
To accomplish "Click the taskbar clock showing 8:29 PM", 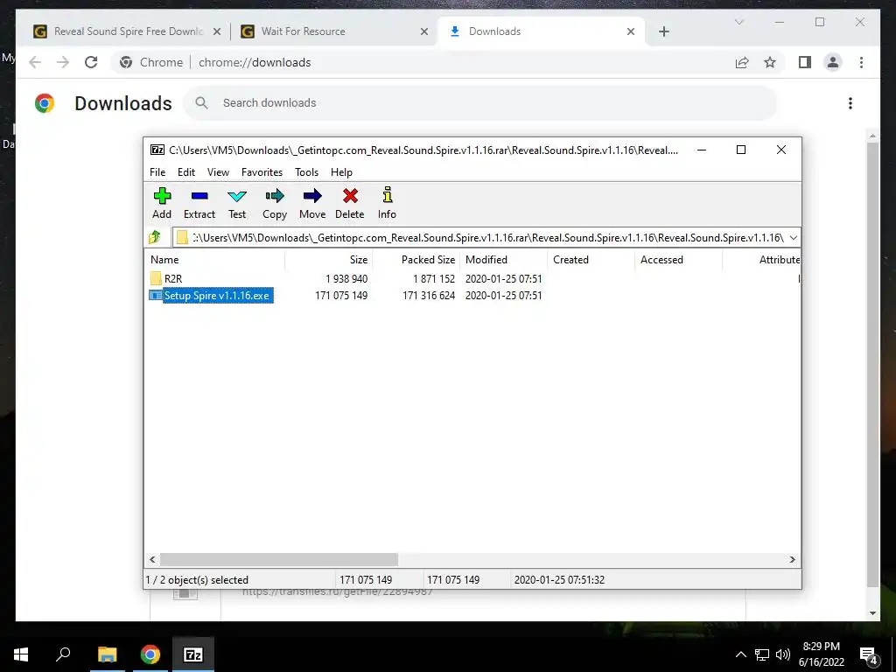I will (821, 654).
